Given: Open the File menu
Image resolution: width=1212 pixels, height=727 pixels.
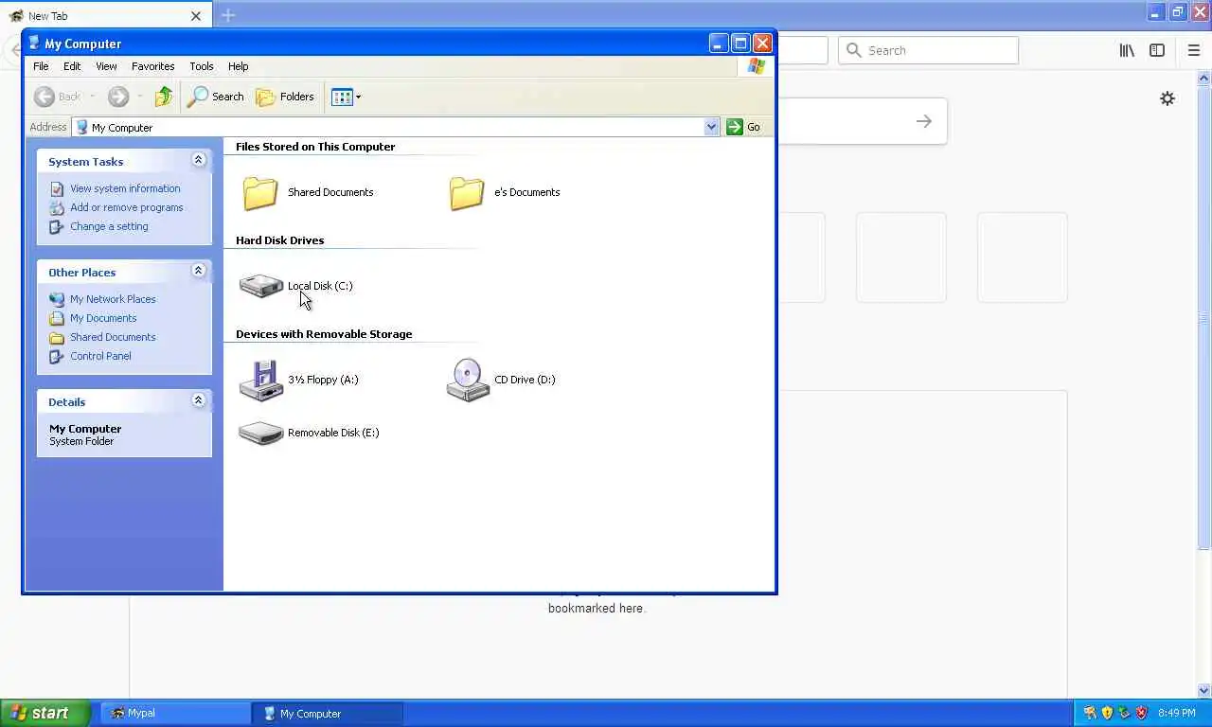Looking at the screenshot, I should 41,66.
